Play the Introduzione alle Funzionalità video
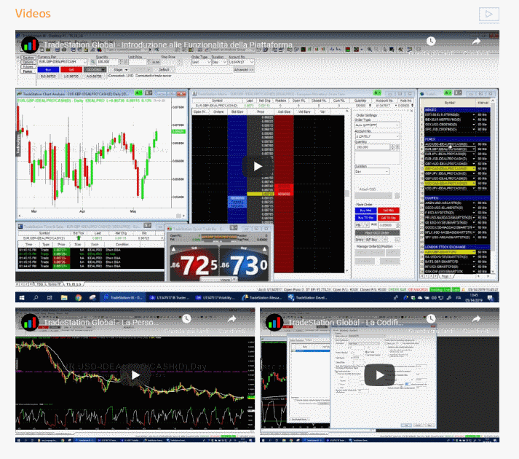Viewport: 519px width, 459px height. pyautogui.click(x=258, y=166)
